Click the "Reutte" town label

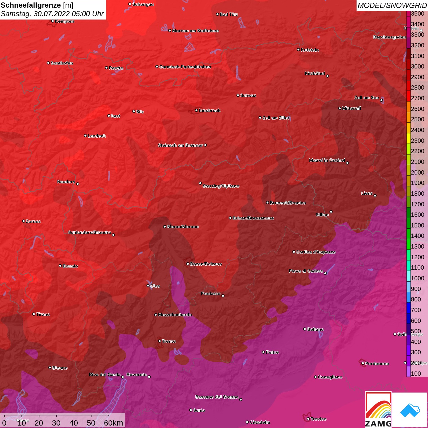[x=116, y=68]
